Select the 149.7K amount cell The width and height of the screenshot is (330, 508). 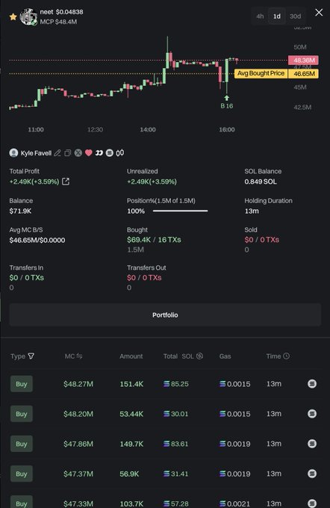131,444
